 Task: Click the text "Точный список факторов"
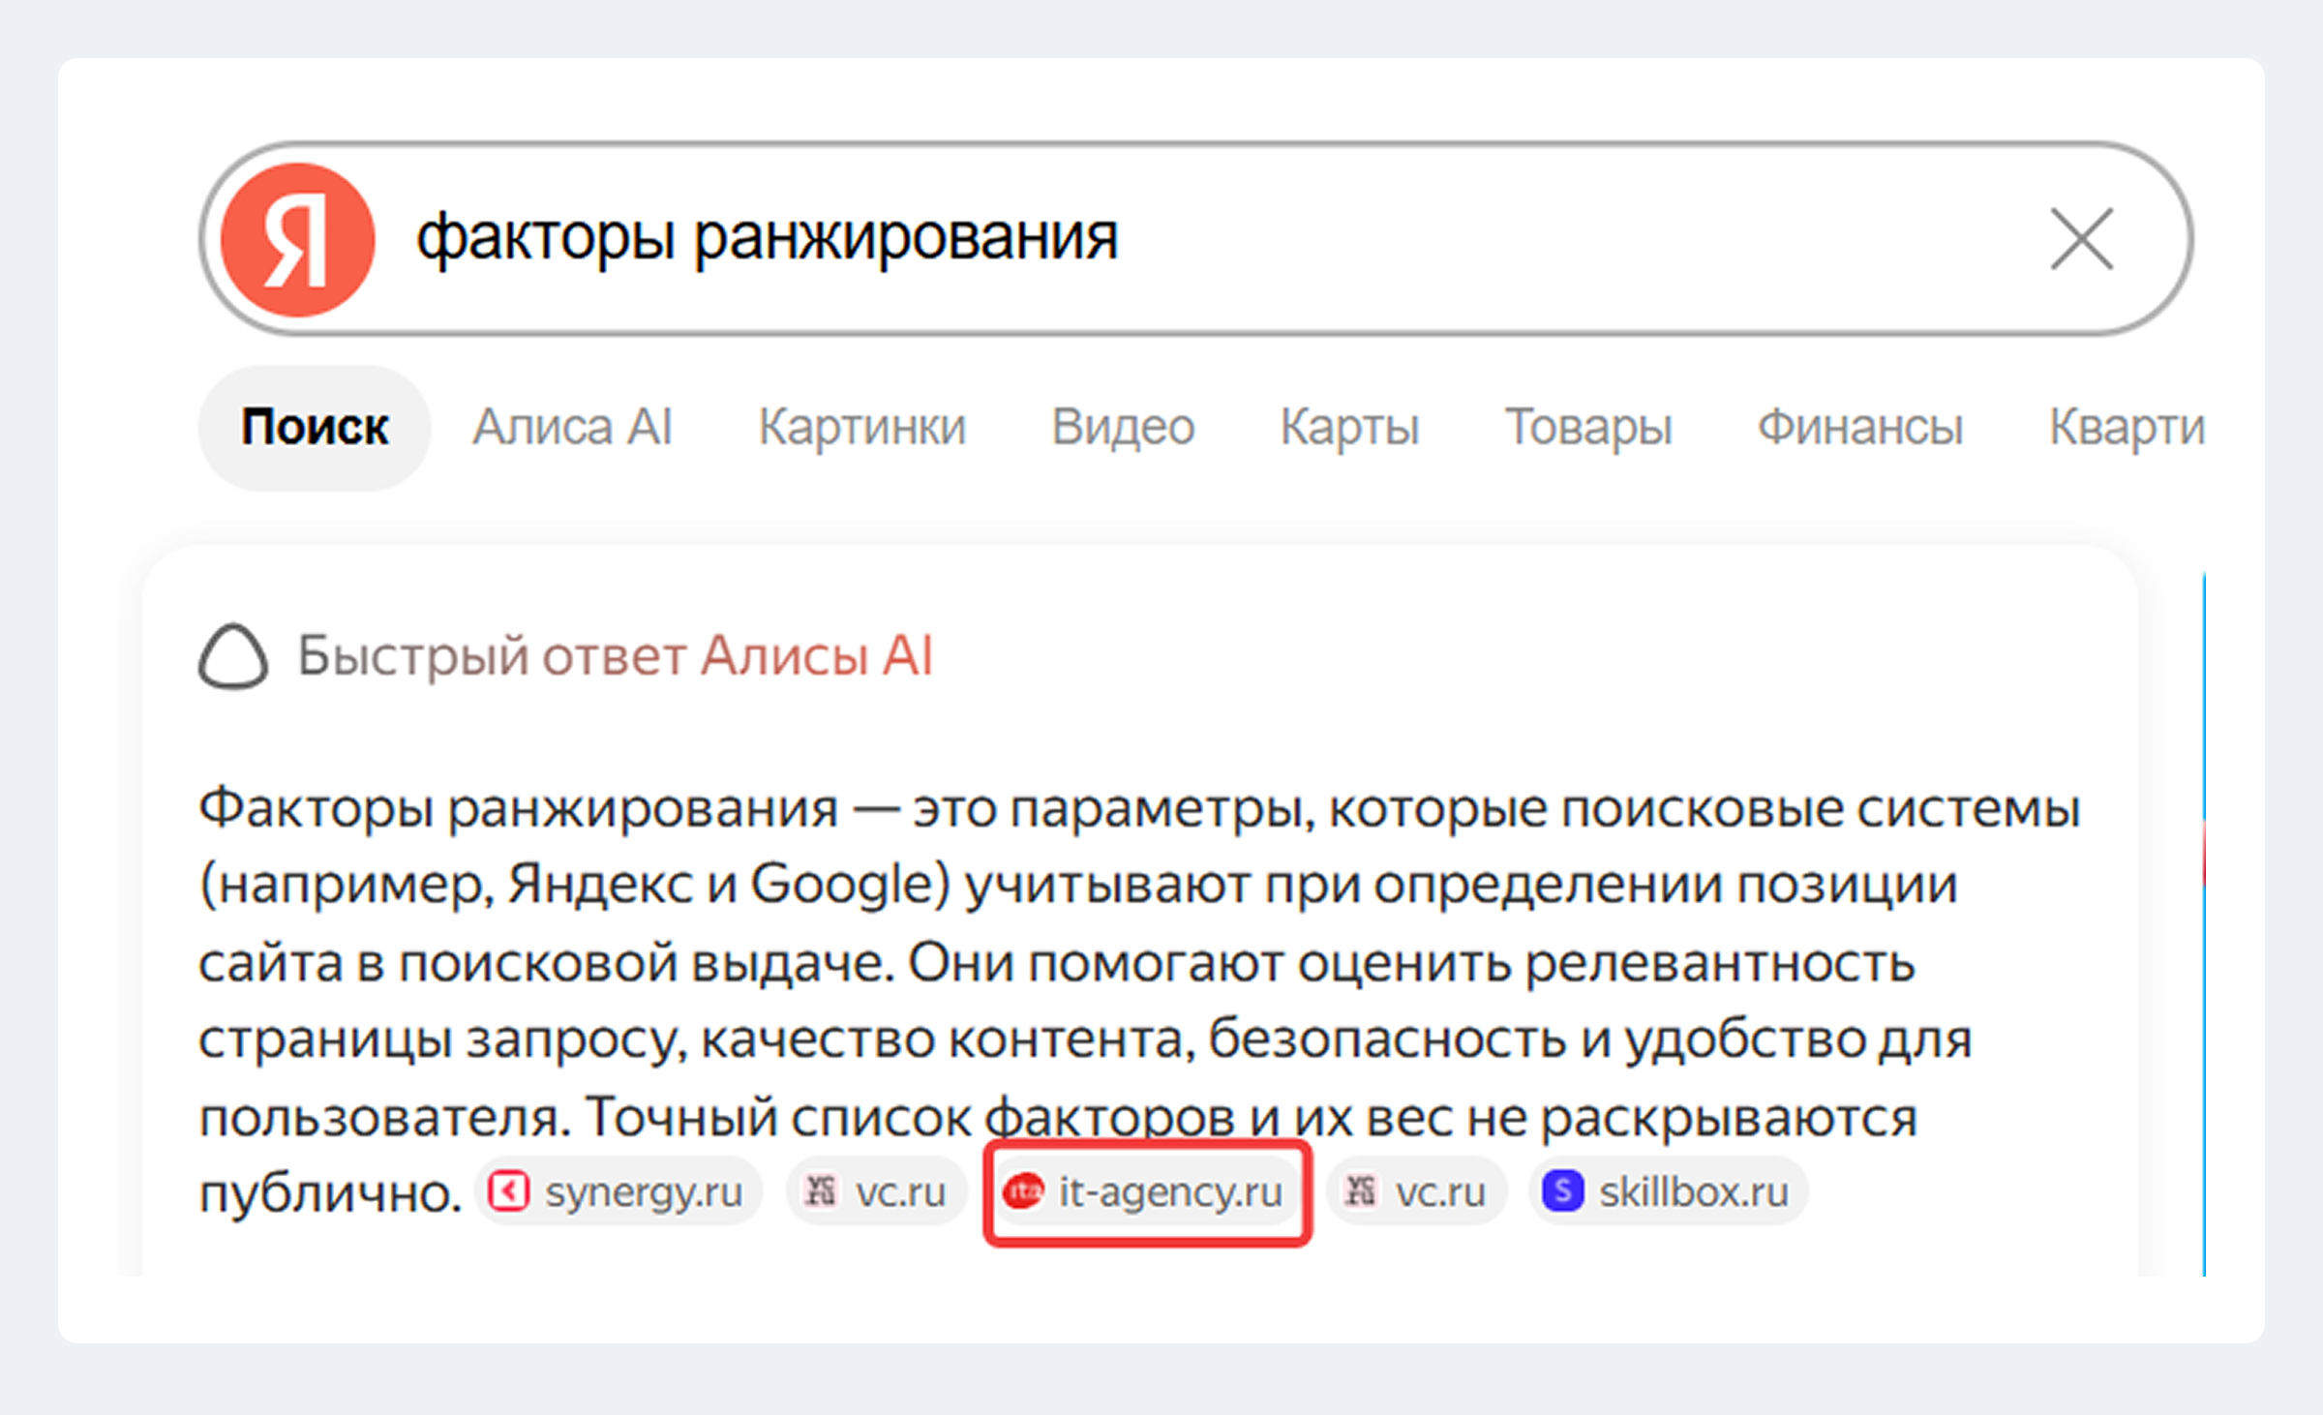pyautogui.click(x=910, y=1118)
